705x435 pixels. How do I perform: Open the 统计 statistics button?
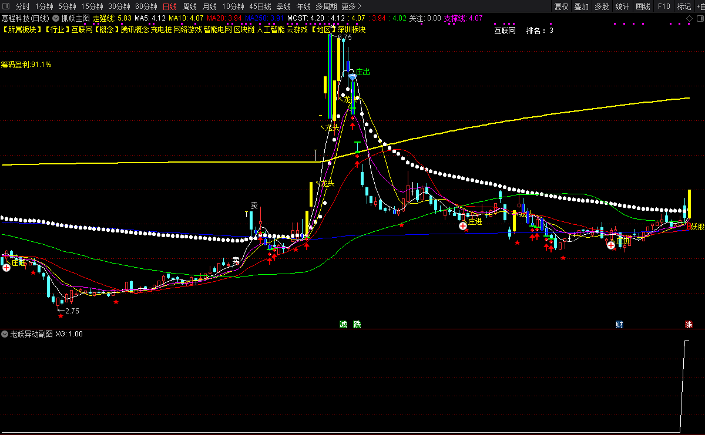[x=622, y=6]
